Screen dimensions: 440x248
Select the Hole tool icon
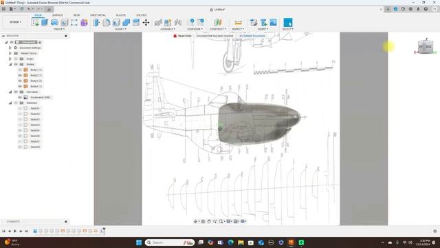pyautogui.click(x=64, y=23)
